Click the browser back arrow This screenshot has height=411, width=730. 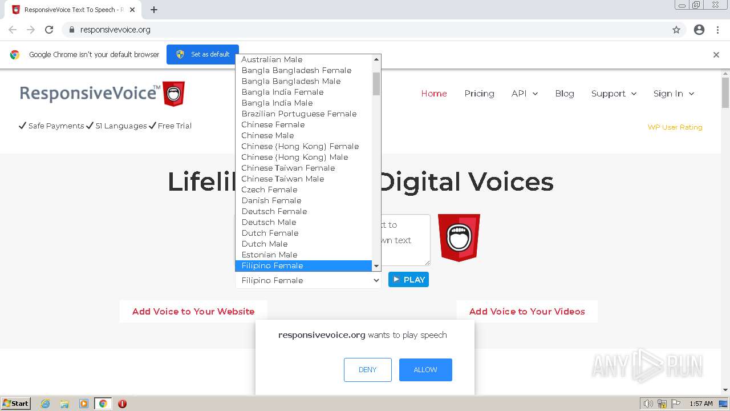tap(13, 30)
